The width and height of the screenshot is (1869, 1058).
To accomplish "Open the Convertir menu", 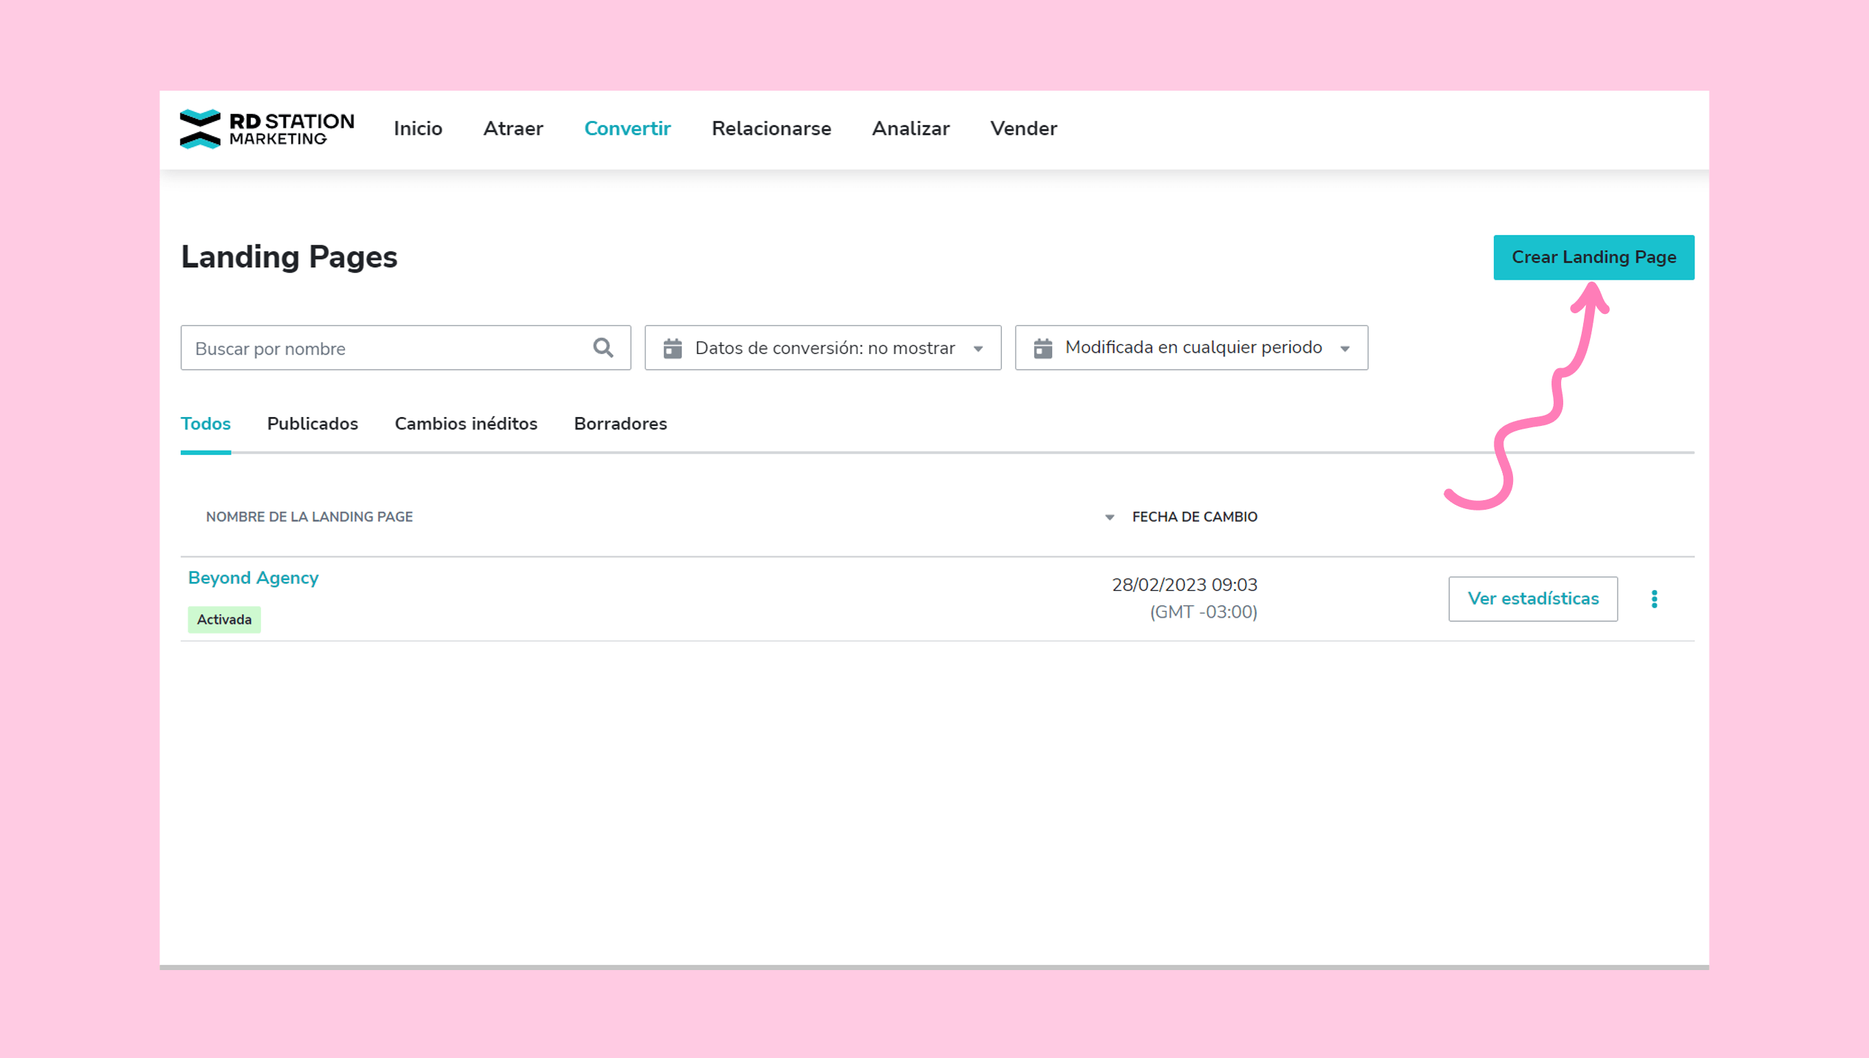I will 627,128.
